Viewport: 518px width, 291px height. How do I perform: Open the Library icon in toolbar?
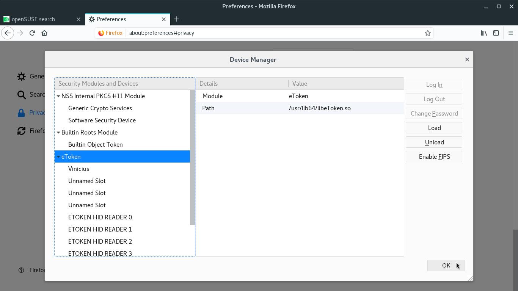(484, 33)
